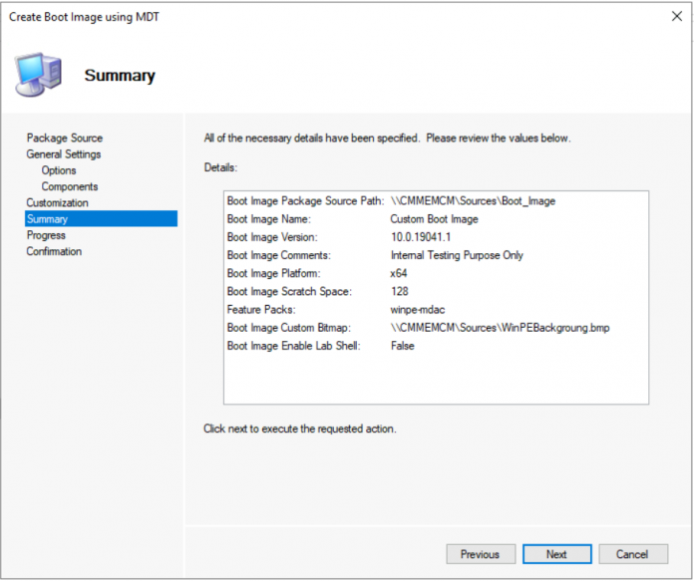
Task: Open the Components sub-step
Action: 69,186
